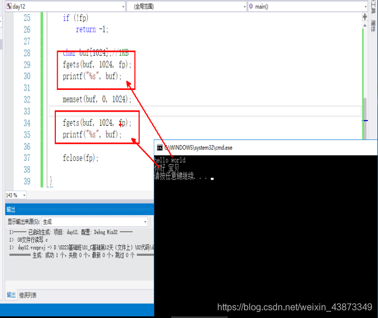Click the cmd.exe console window title icon

tap(160, 148)
